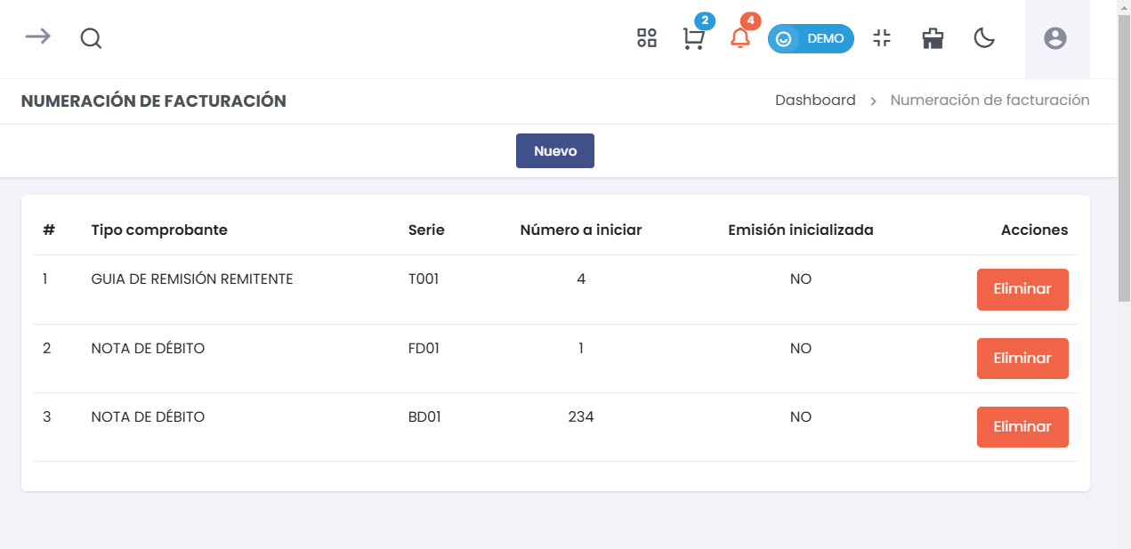The height and width of the screenshot is (549, 1131).
Task: Click the Nuevo button
Action: (555, 151)
